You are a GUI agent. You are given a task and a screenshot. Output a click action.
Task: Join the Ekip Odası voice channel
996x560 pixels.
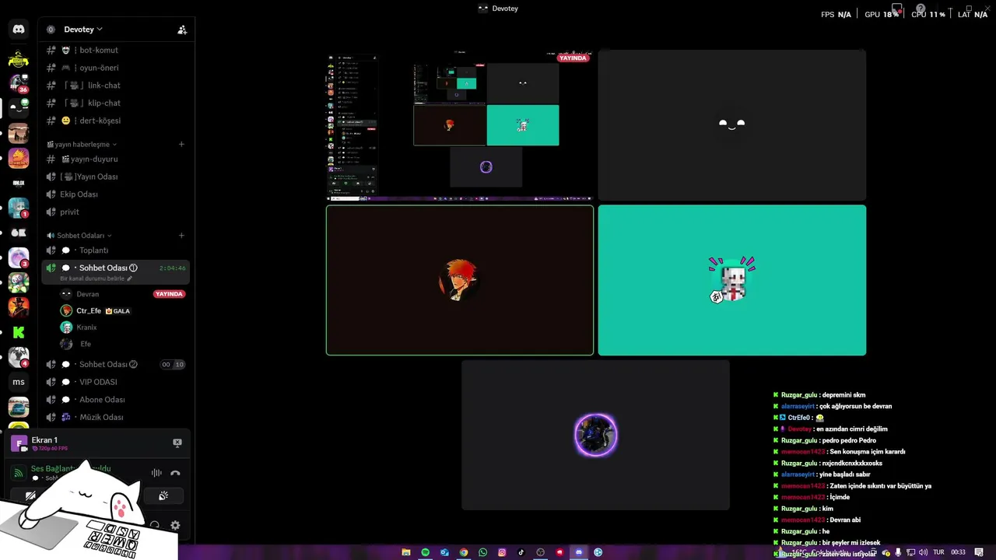tap(116, 194)
